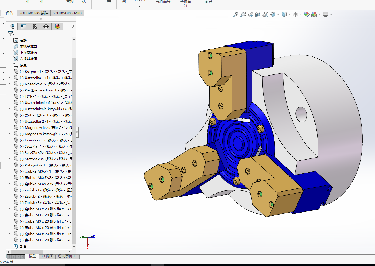Click the Zoom to Fit icon
The width and height of the screenshot is (375, 266).
(236, 14)
